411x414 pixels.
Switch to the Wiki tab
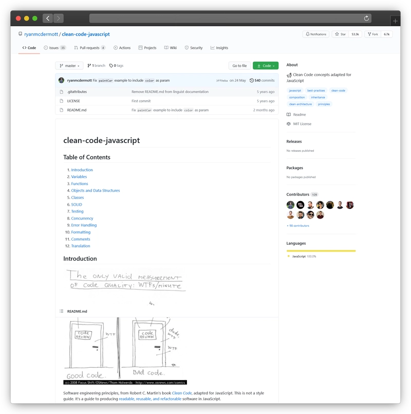point(171,48)
